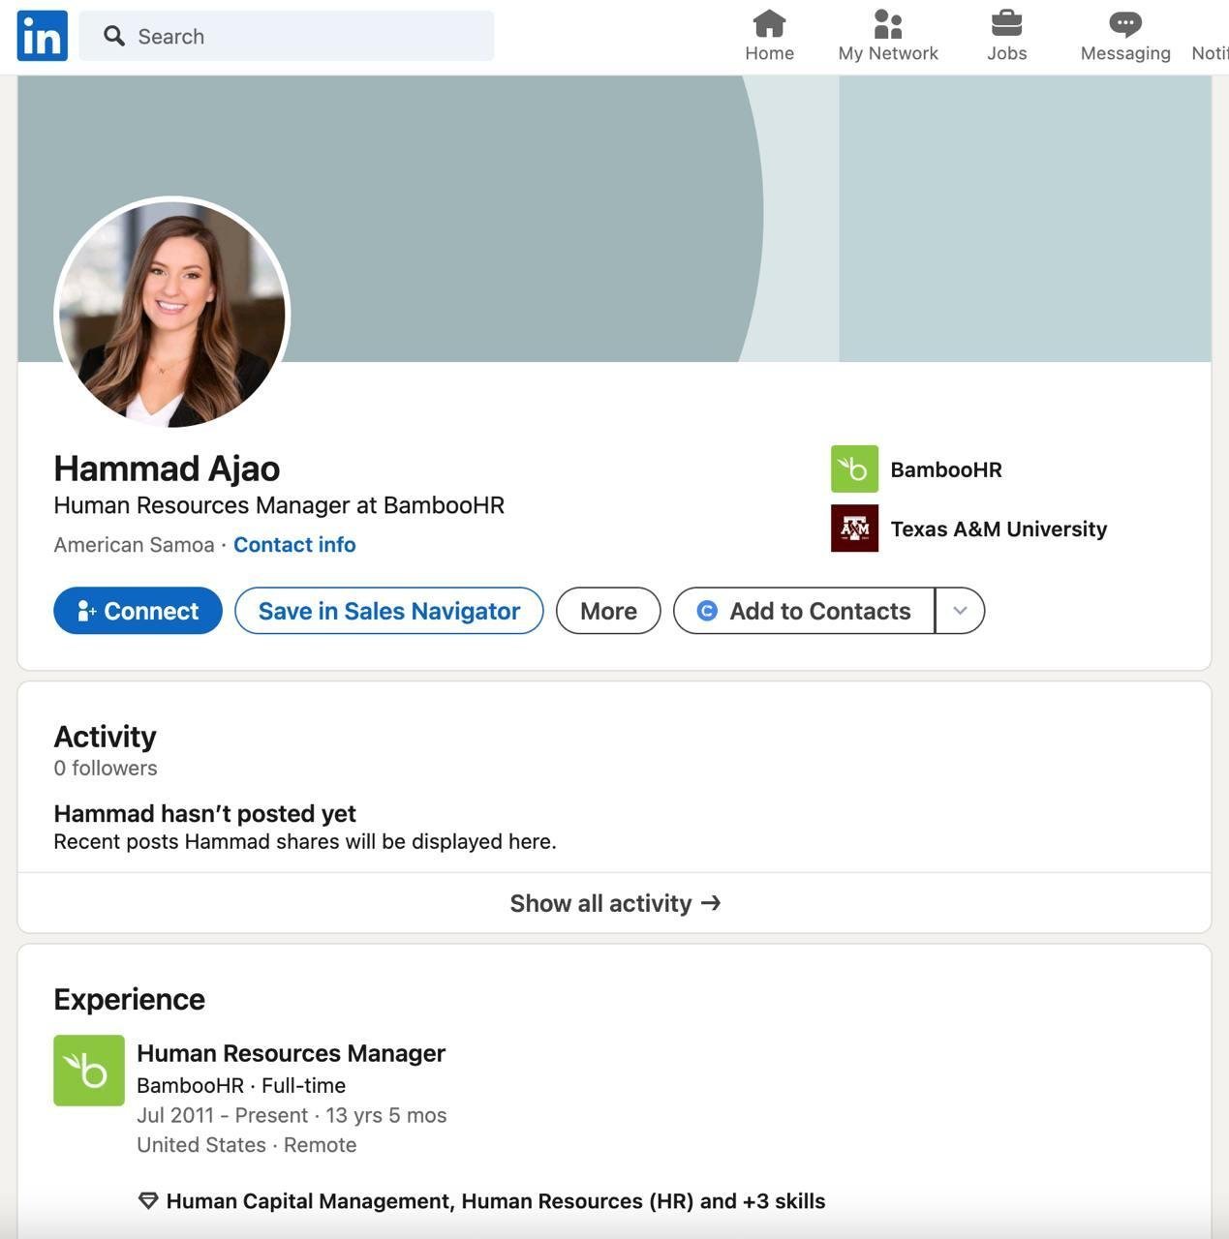The height and width of the screenshot is (1239, 1229).
Task: Open Hammad Ajao's profile photo
Action: tap(172, 313)
